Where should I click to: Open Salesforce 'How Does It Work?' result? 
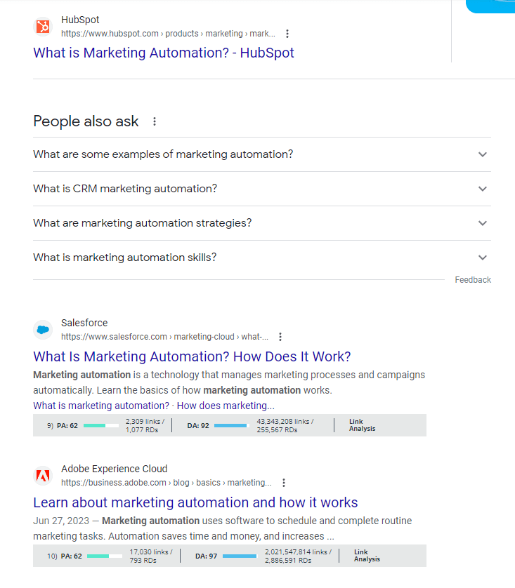192,356
